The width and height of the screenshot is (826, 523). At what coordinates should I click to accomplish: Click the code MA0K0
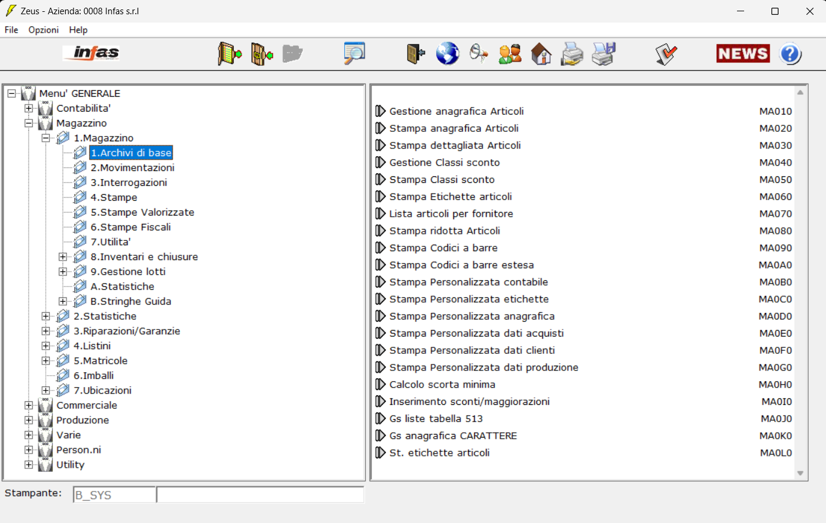(x=776, y=436)
